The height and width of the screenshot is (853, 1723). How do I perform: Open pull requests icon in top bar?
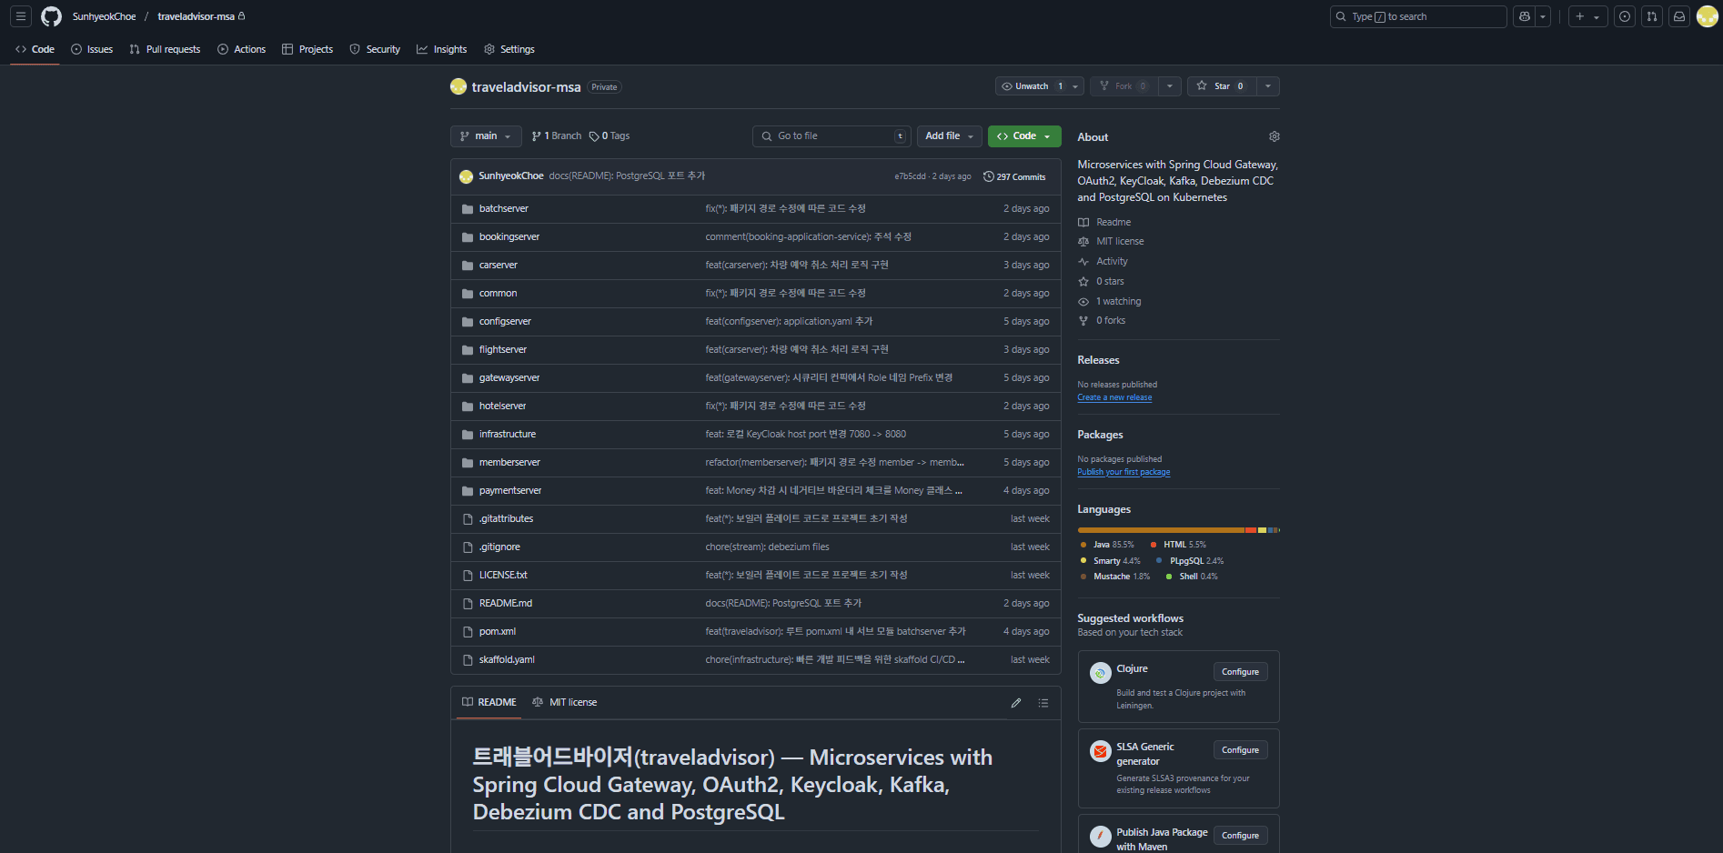(1652, 16)
